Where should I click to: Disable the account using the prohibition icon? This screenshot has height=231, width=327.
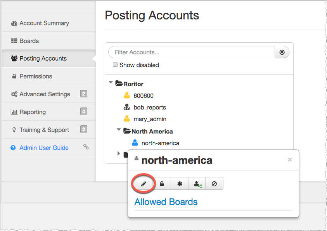coord(214,183)
